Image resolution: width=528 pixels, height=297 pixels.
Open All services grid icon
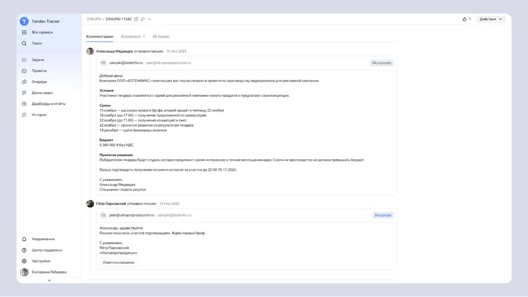pyautogui.click(x=24, y=32)
